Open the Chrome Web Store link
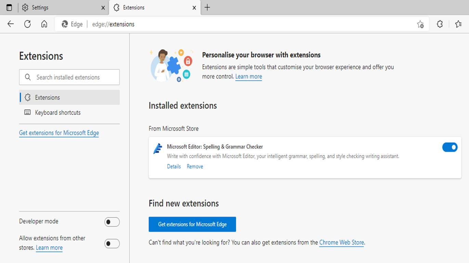469x263 pixels. [341, 242]
